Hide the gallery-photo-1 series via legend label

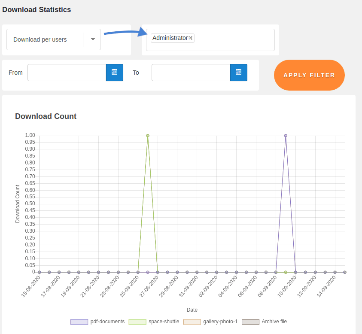(x=220, y=322)
